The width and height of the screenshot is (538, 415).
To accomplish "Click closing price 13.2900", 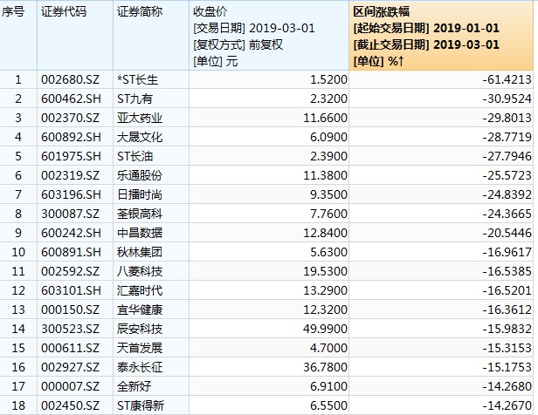I will (269, 290).
